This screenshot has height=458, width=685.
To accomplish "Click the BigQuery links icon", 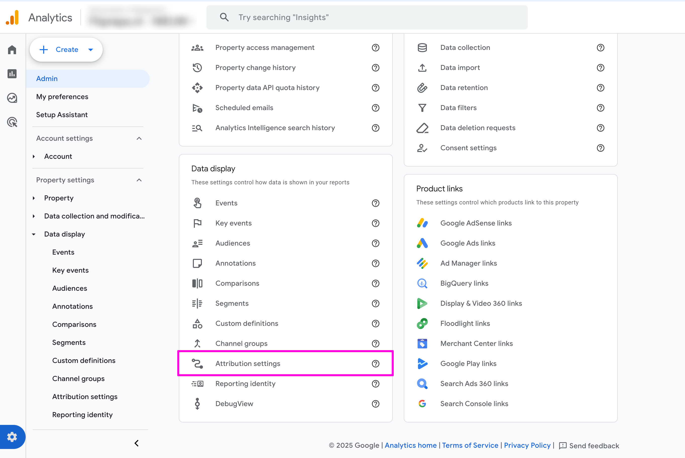I will pos(422,283).
